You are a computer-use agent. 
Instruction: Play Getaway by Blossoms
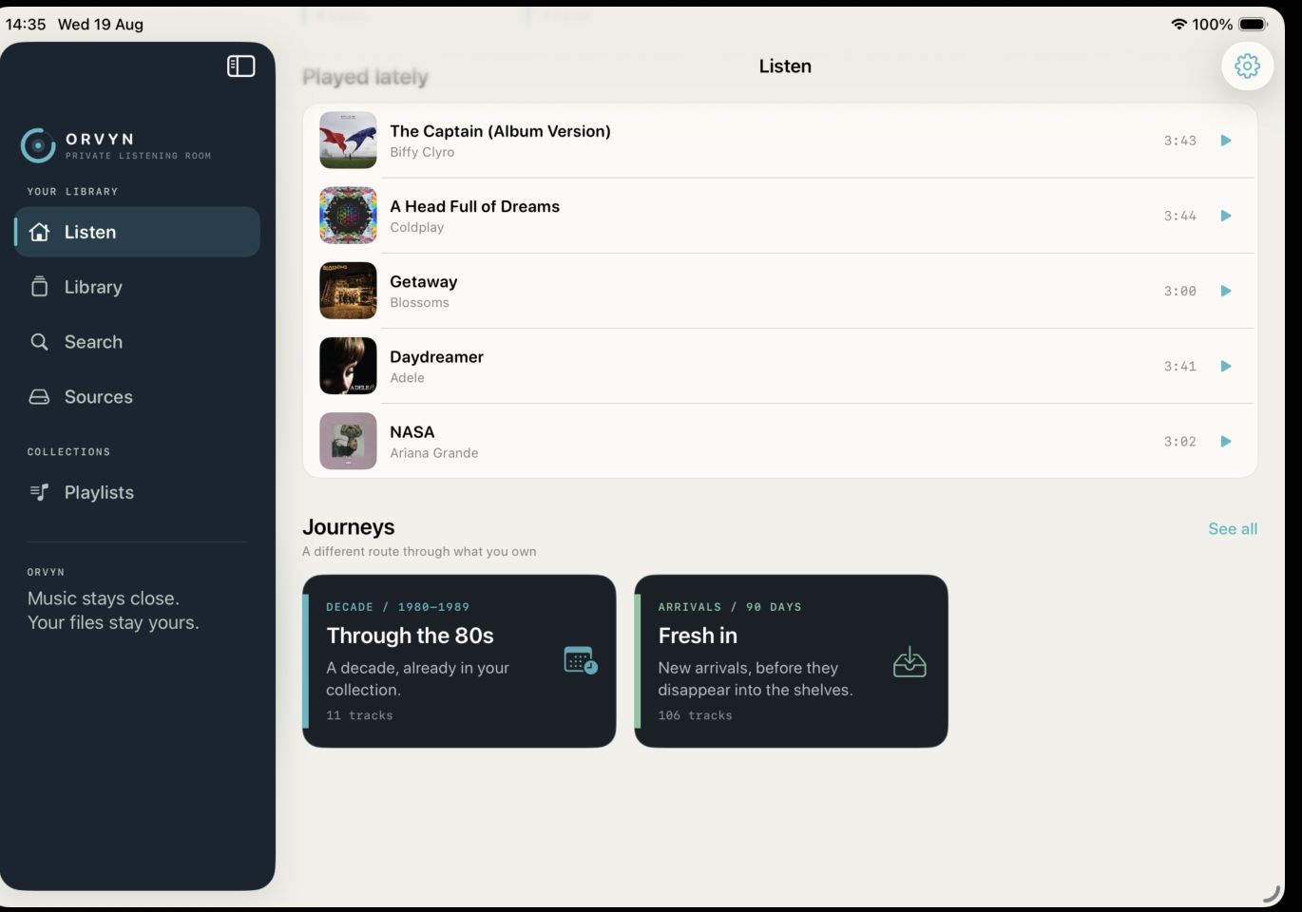pos(1226,291)
